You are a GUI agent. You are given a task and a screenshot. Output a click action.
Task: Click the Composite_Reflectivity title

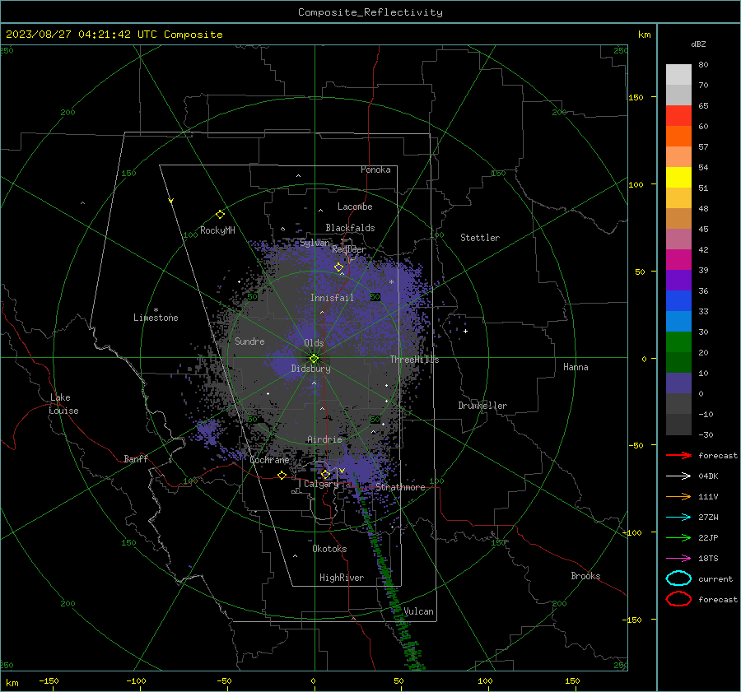tap(370, 12)
